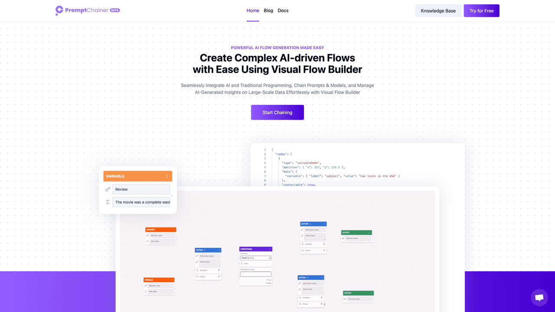Expand Variables in the bottommost ACTION node
This screenshot has height=312, width=555.
tap(322, 298)
